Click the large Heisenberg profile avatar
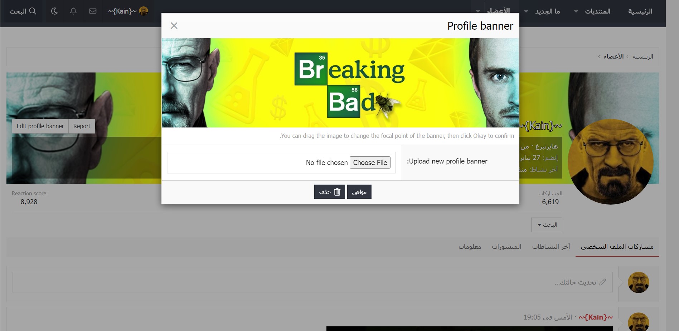679x331 pixels. click(611, 162)
